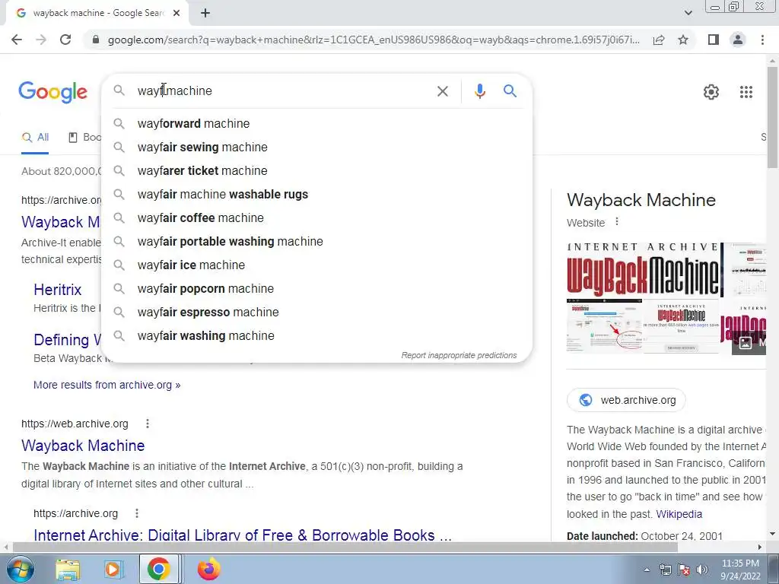The image size is (779, 584).
Task: Choose the wayfair espresso machine suggestion
Action: click(316, 313)
